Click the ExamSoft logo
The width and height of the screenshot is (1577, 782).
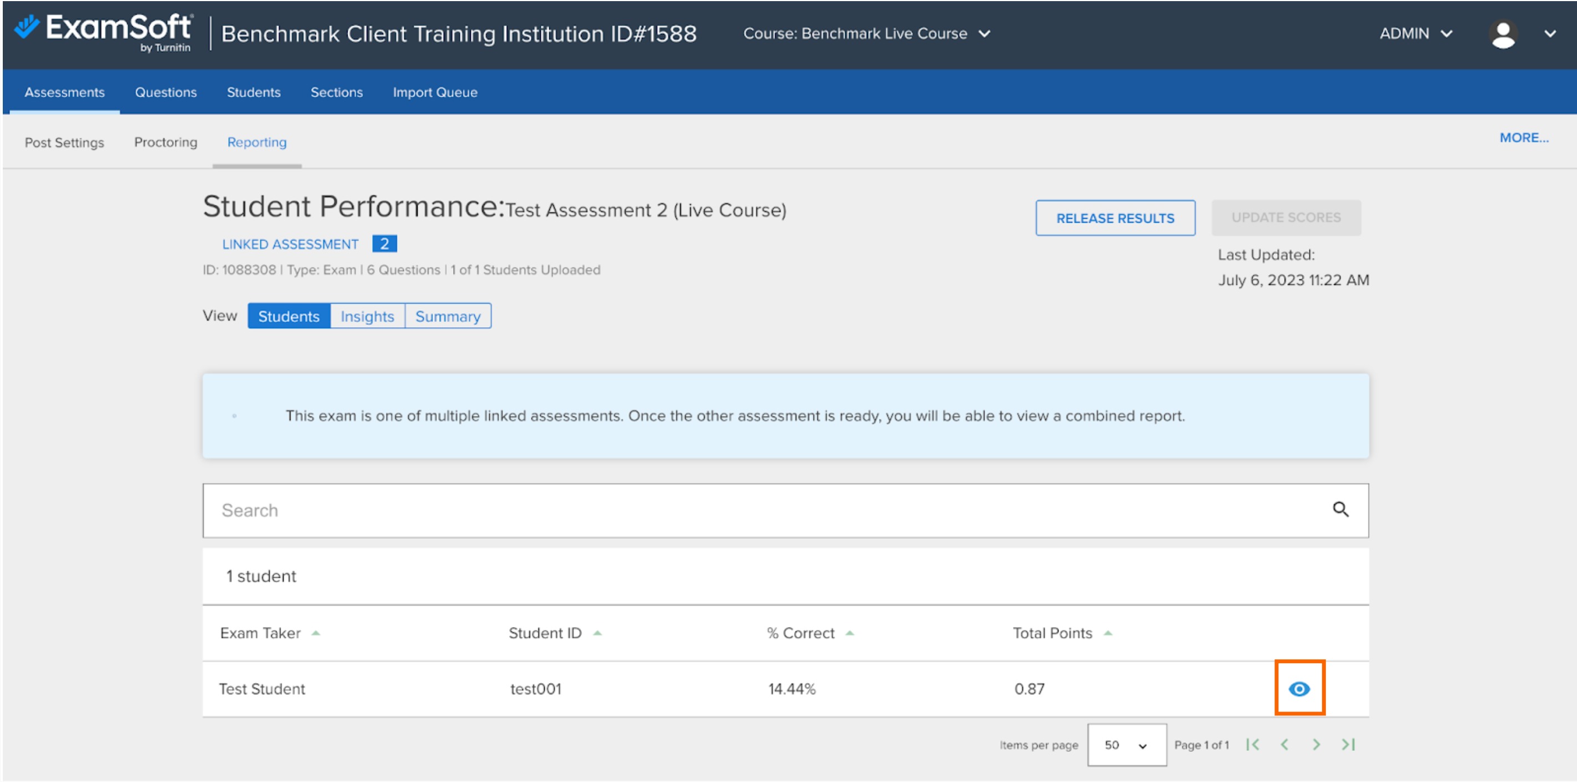[104, 31]
